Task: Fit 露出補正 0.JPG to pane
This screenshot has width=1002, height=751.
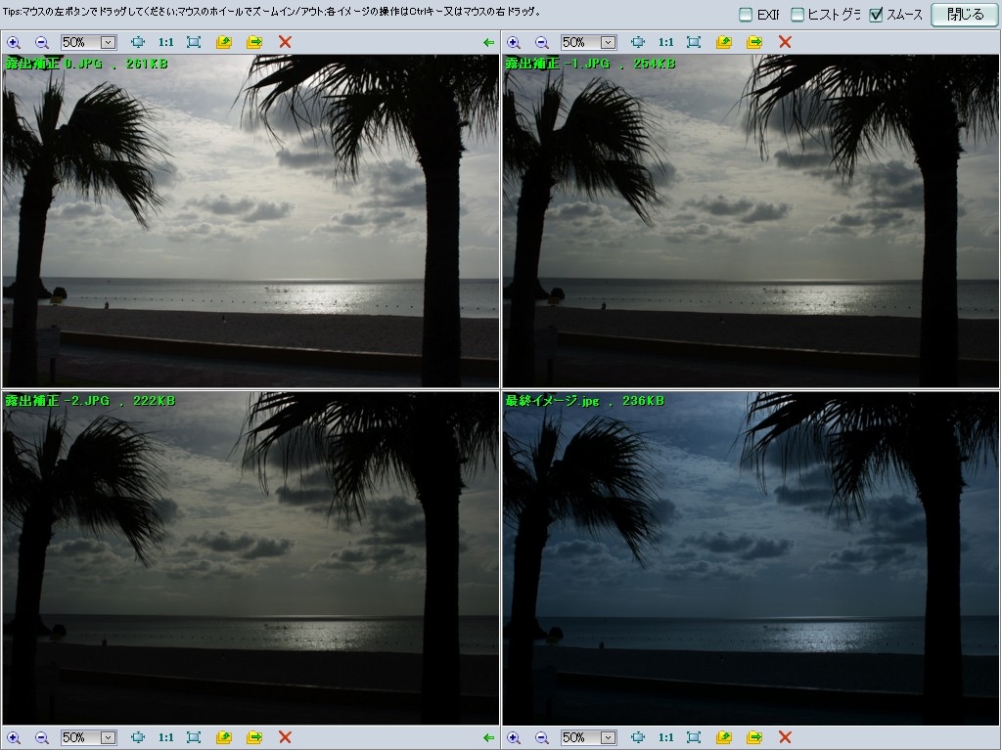Action: tap(194, 42)
